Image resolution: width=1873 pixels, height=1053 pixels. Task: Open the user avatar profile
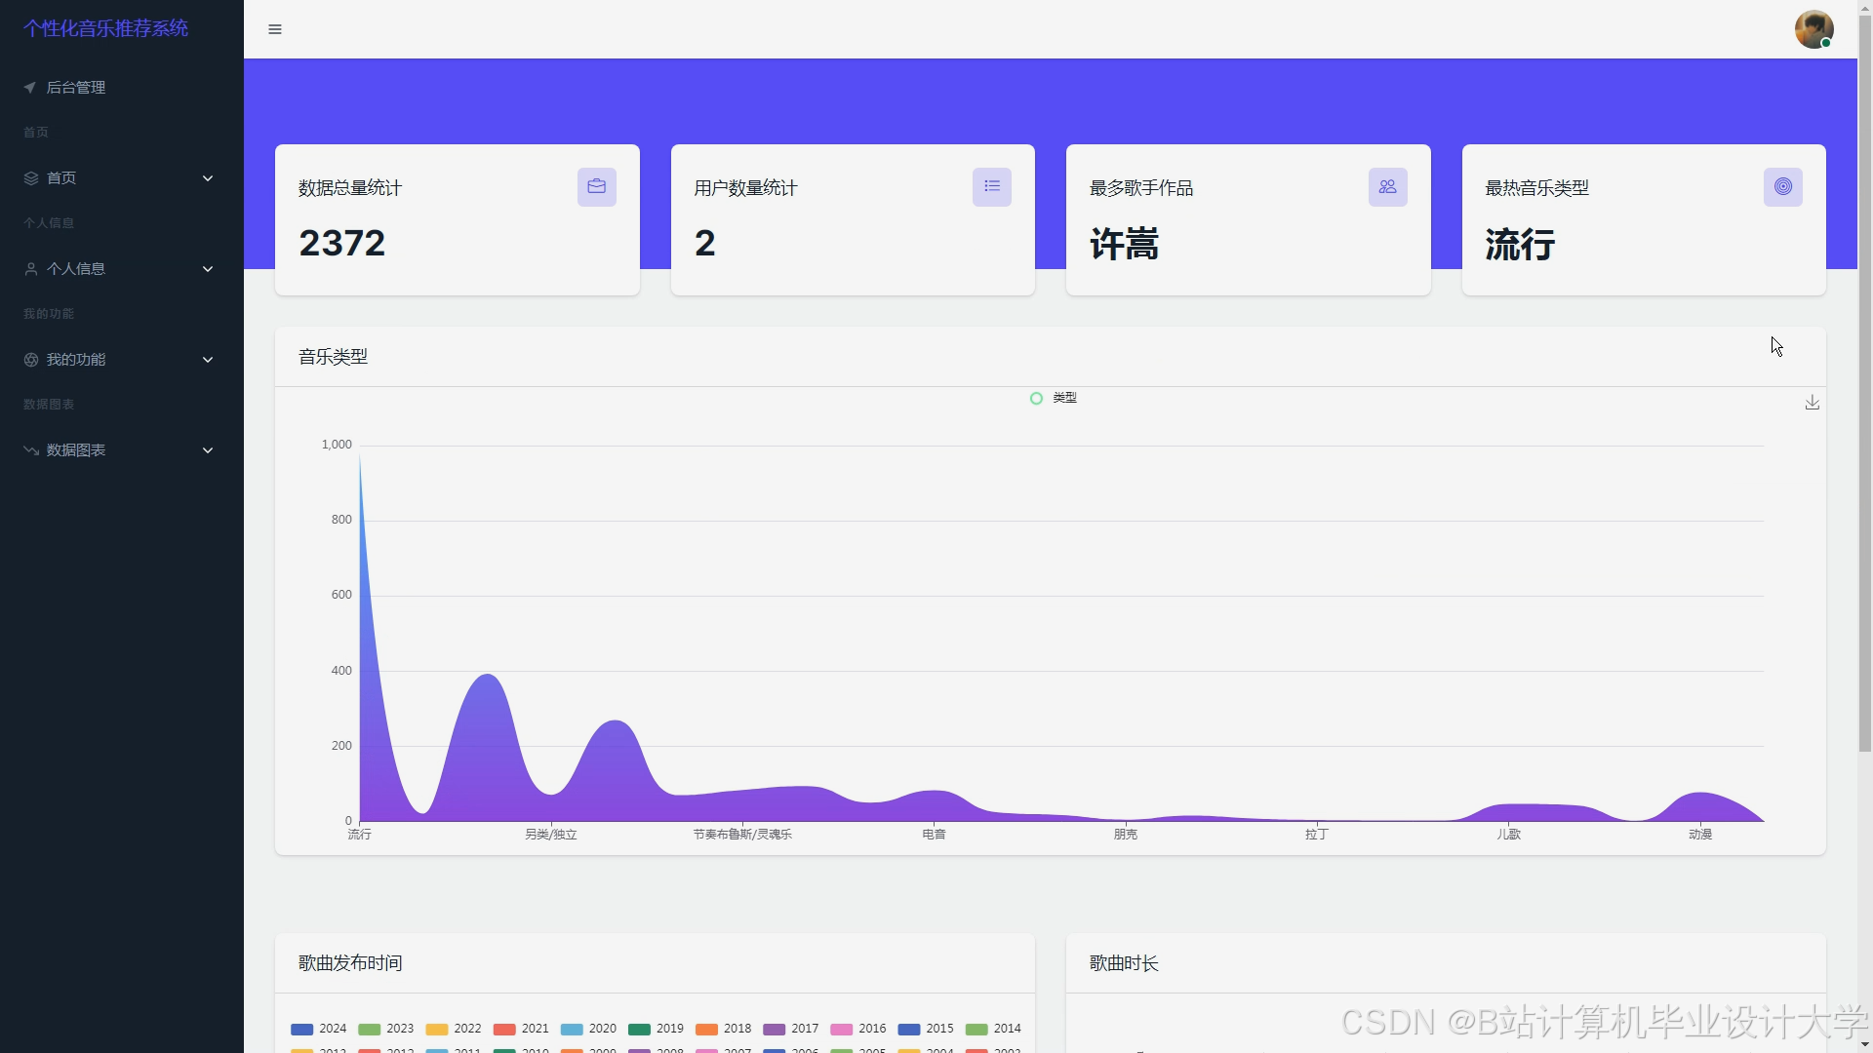[x=1814, y=29]
